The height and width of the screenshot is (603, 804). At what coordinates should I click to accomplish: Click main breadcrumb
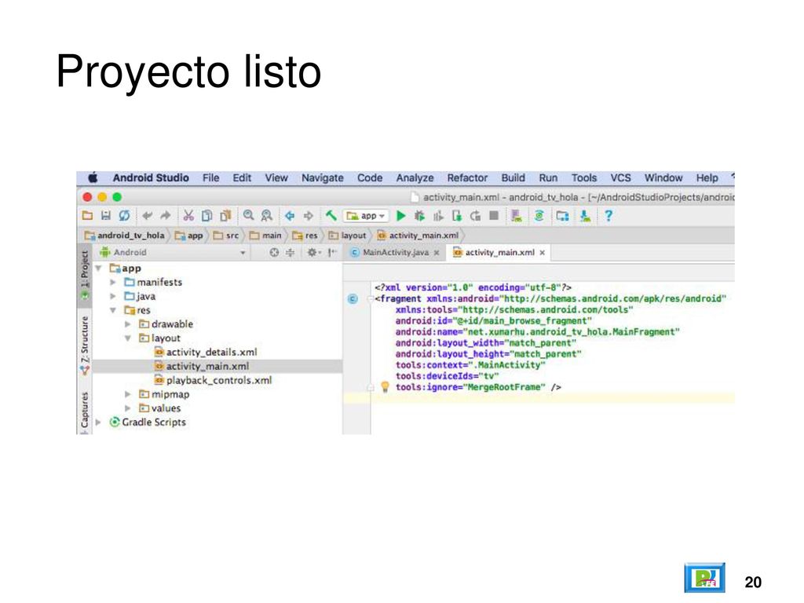click(x=265, y=236)
